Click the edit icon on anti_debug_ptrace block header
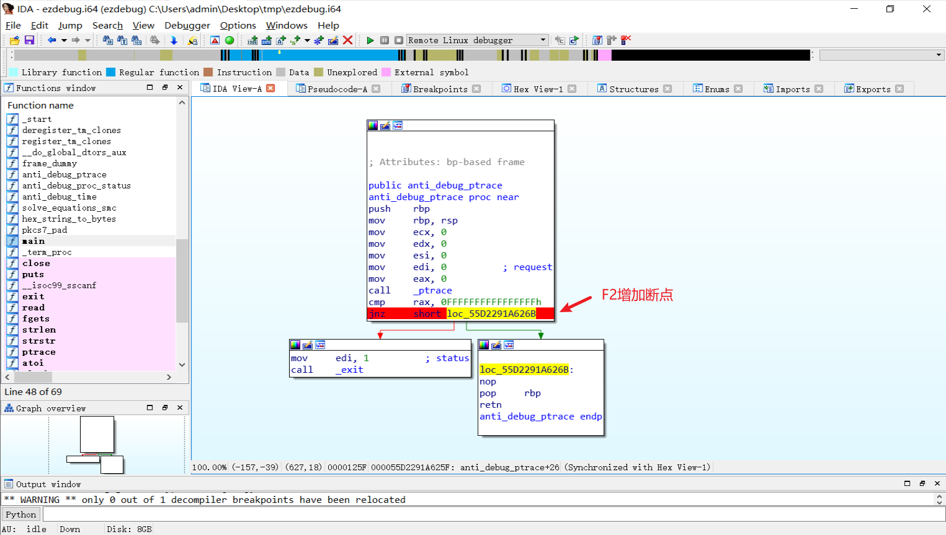 [385, 125]
